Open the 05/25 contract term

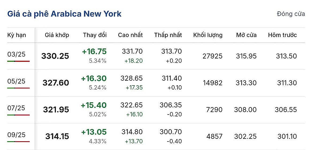tap(16, 81)
